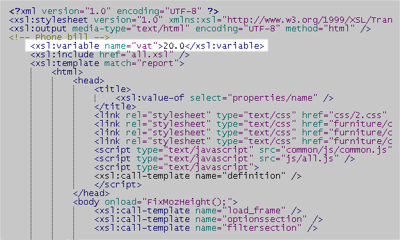The width and height of the screenshot is (400, 240).
Task: Click xsl:value-of properties/name line
Action: (225, 98)
